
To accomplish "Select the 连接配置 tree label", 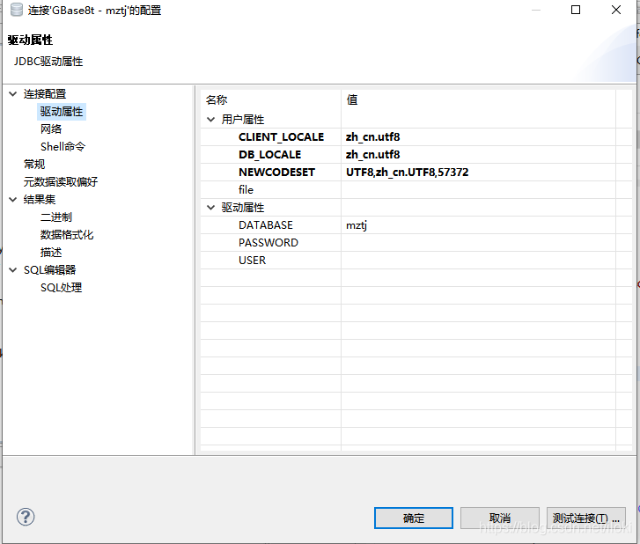I will click(x=45, y=94).
